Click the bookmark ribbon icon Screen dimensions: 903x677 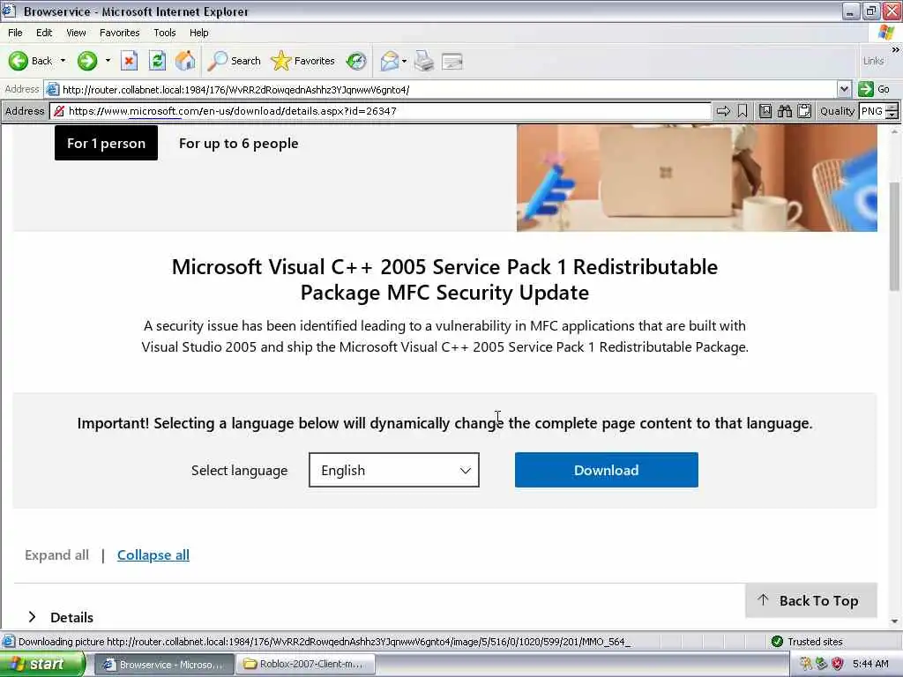pyautogui.click(x=743, y=111)
